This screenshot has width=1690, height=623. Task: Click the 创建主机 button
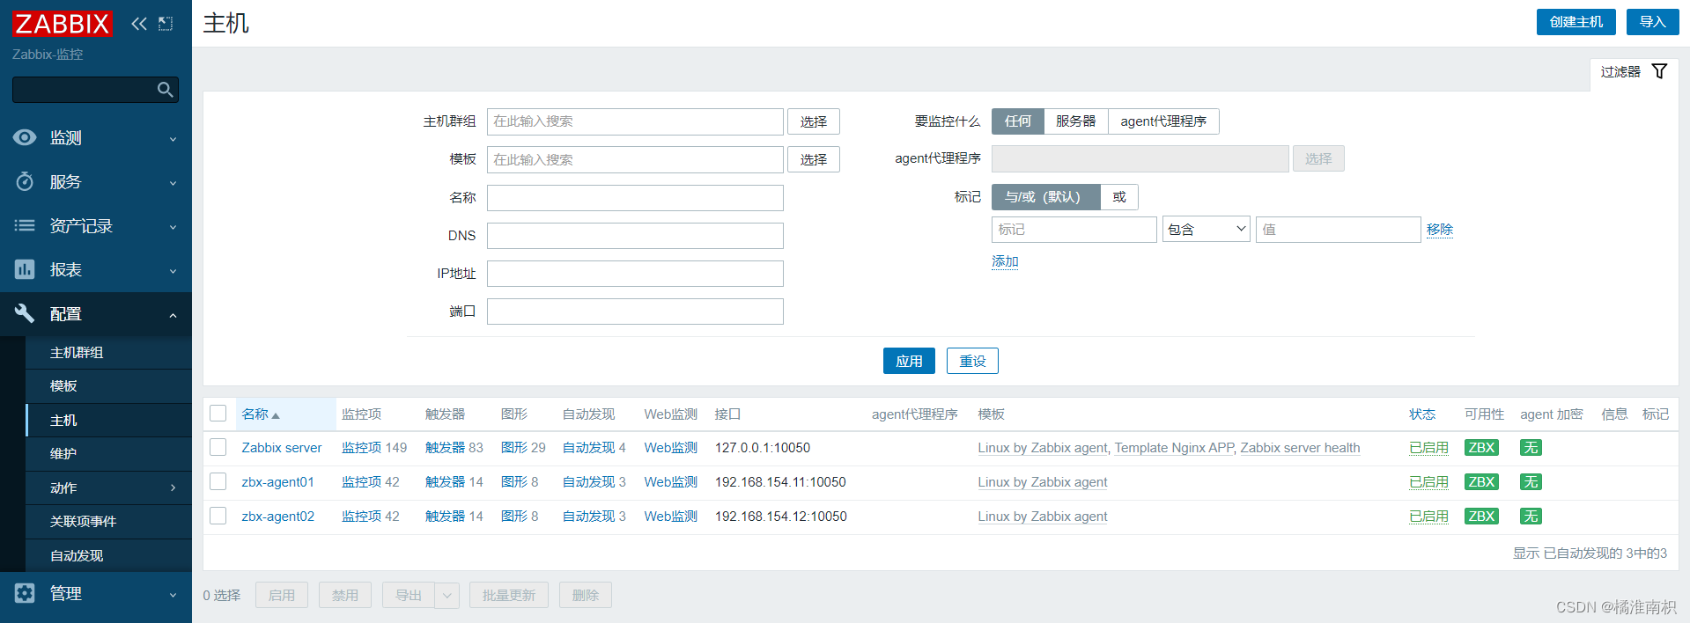(1576, 22)
